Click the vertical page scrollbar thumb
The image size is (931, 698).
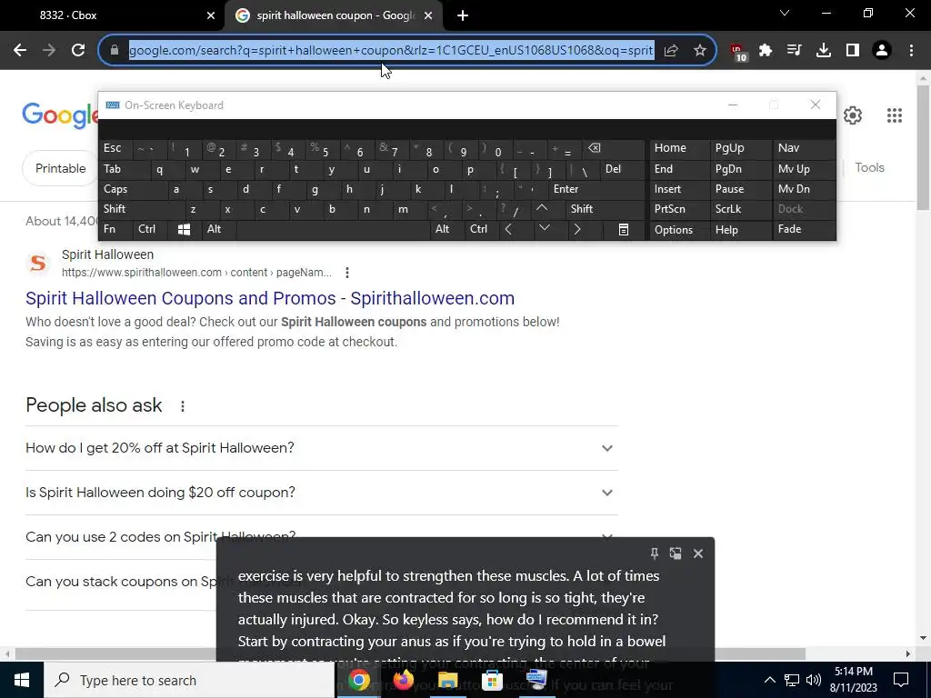coord(924,147)
